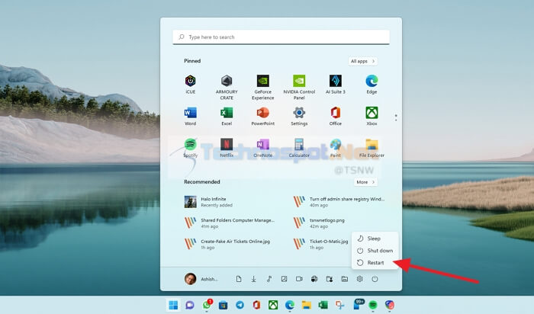Open WhatsApp on the taskbar
Image resolution: width=534 pixels, height=314 pixels.
click(x=207, y=305)
